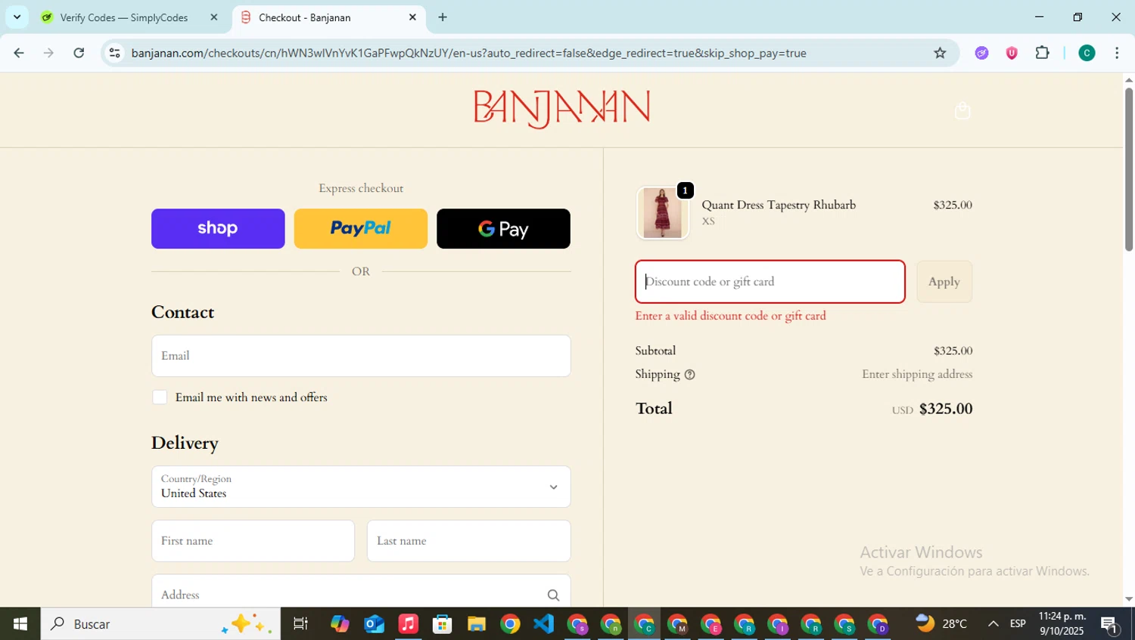
Task: Open Windows Task View
Action: (x=300, y=624)
